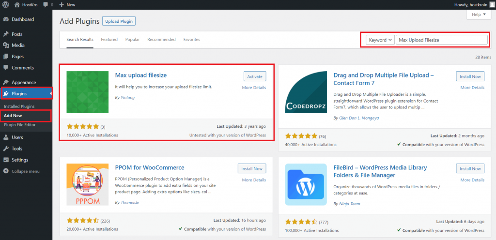This screenshot has width=496, height=240.
Task: Click the Untested with your version text
Action: coord(228,135)
